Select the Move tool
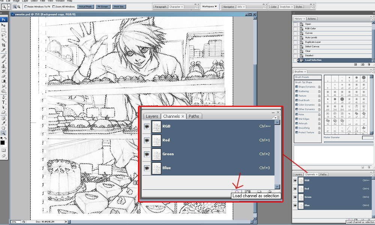This screenshot has width=375, height=225. pyautogui.click(x=3, y=25)
